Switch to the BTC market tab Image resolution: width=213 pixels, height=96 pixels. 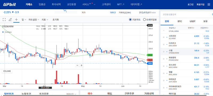180,21
